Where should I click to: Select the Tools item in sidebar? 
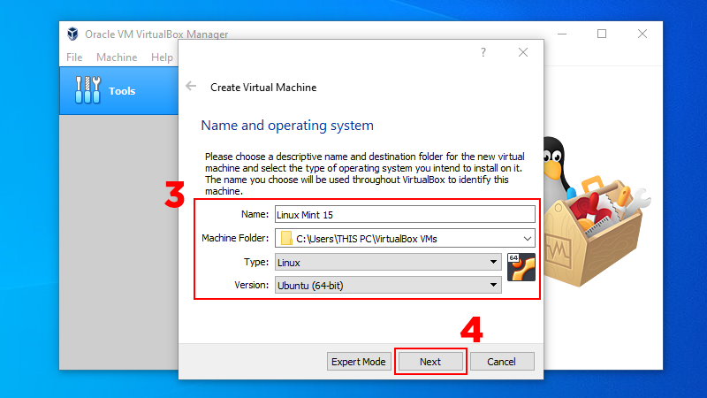(119, 91)
